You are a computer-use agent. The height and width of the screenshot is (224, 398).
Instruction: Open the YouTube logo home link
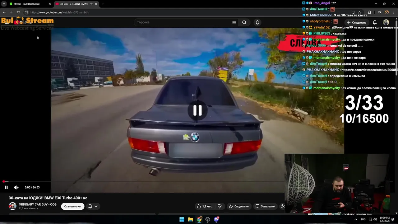23,22
